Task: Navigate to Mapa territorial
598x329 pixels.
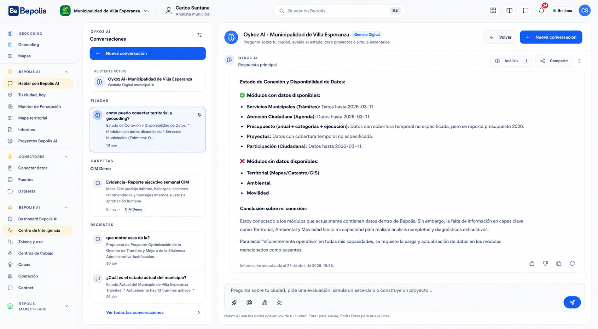Action: (38, 118)
